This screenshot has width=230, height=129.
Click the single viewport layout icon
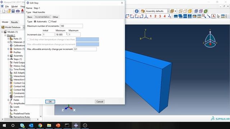tap(176, 16)
